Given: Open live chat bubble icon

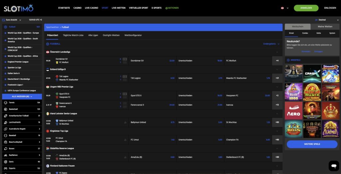Looking at the screenshot, I should (x=333, y=166).
